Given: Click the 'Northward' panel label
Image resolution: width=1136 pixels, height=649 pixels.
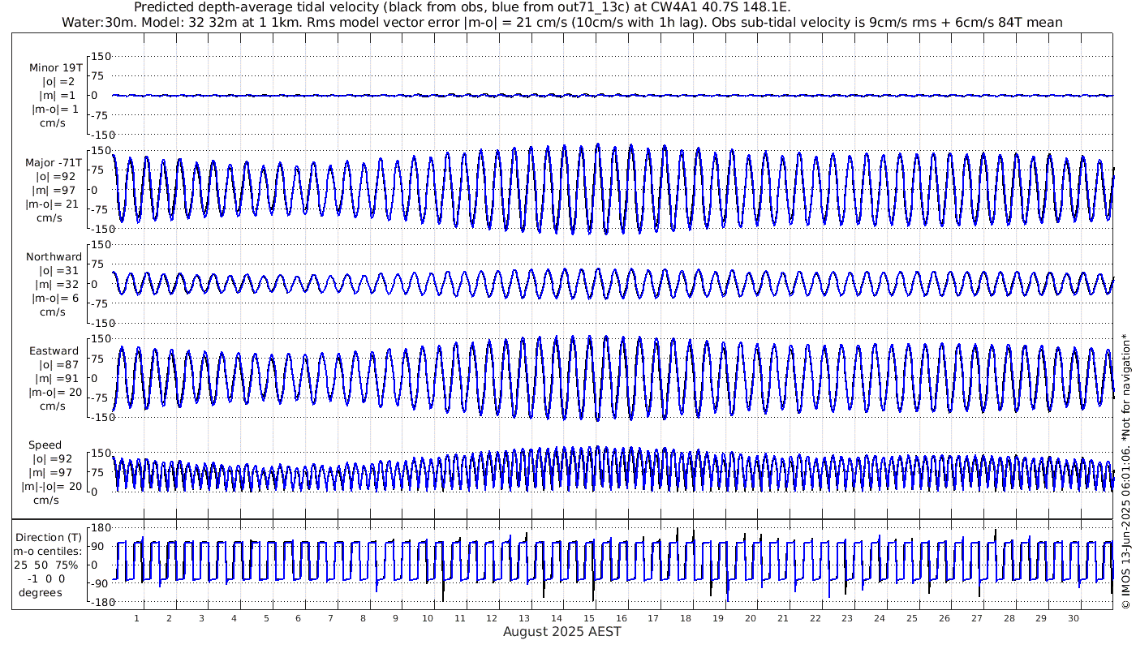Looking at the screenshot, I should point(54,257).
